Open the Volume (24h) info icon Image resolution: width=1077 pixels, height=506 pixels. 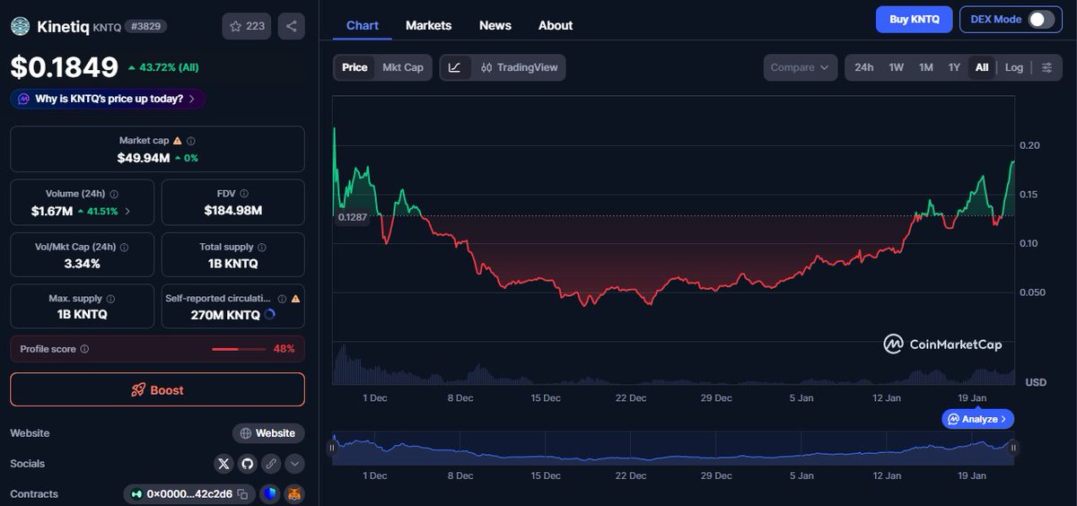pos(114,194)
